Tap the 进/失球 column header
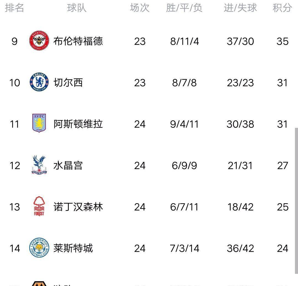This screenshot has height=286, width=298. pyautogui.click(x=240, y=8)
